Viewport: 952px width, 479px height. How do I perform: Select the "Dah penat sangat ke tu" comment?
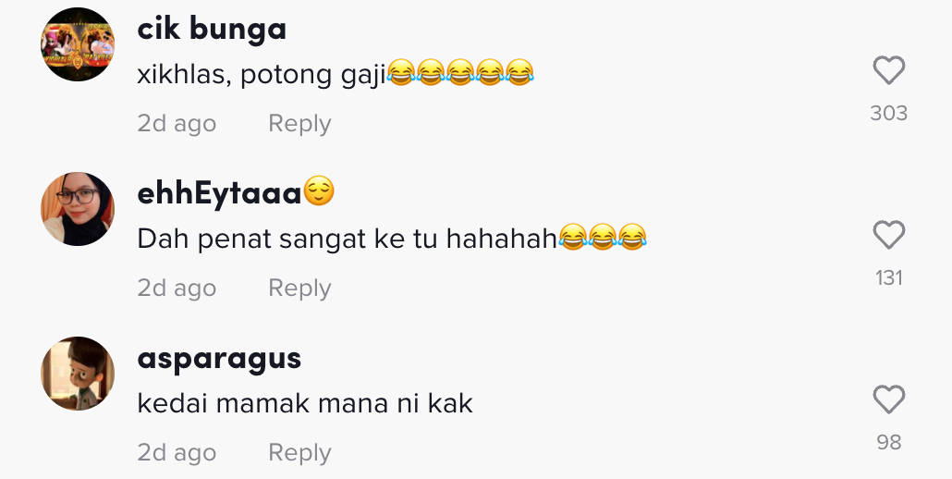tap(347, 239)
